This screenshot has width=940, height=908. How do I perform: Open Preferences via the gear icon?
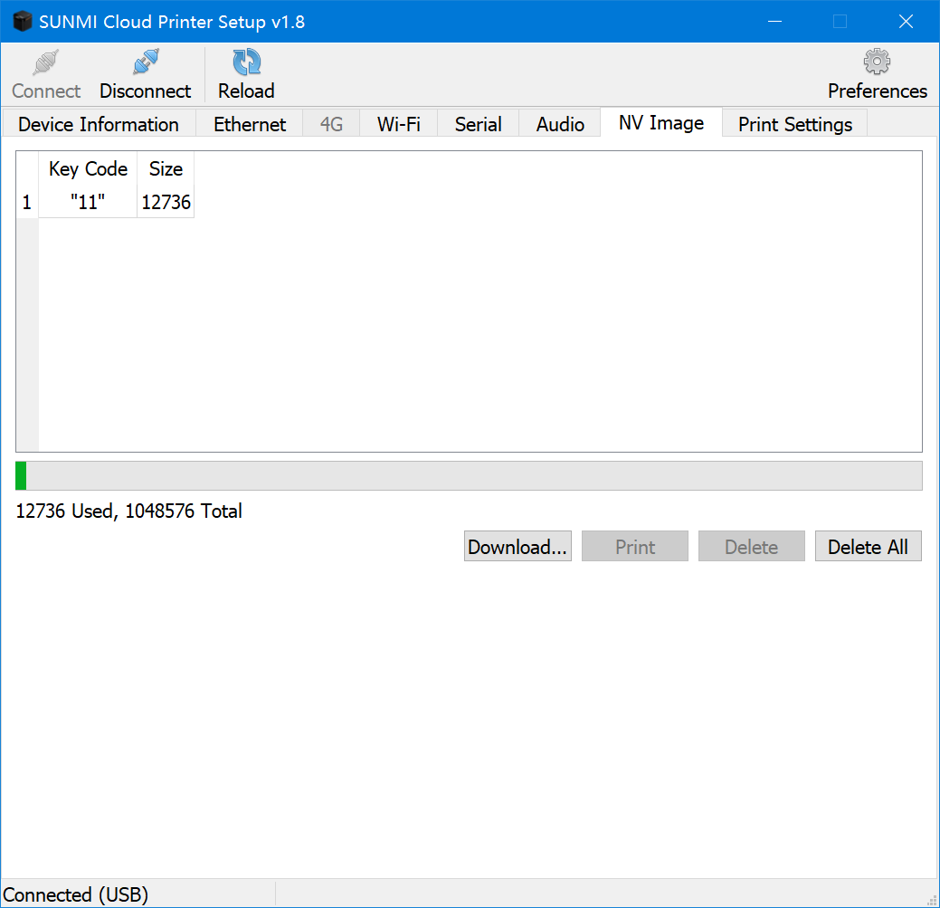coord(877,63)
